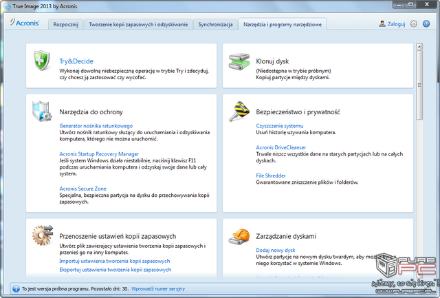Close the True Image window
The width and height of the screenshot is (440, 298).
point(427,5)
